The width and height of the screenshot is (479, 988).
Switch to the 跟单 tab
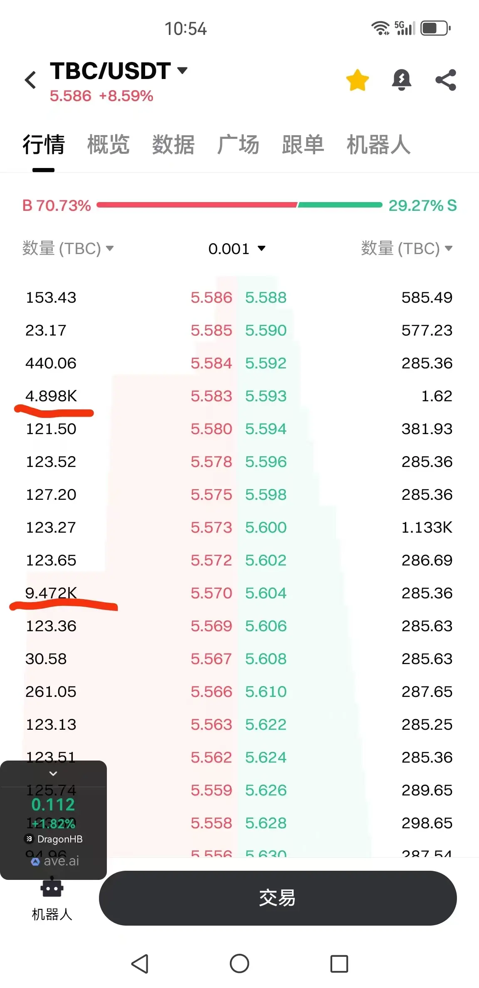pos(303,144)
